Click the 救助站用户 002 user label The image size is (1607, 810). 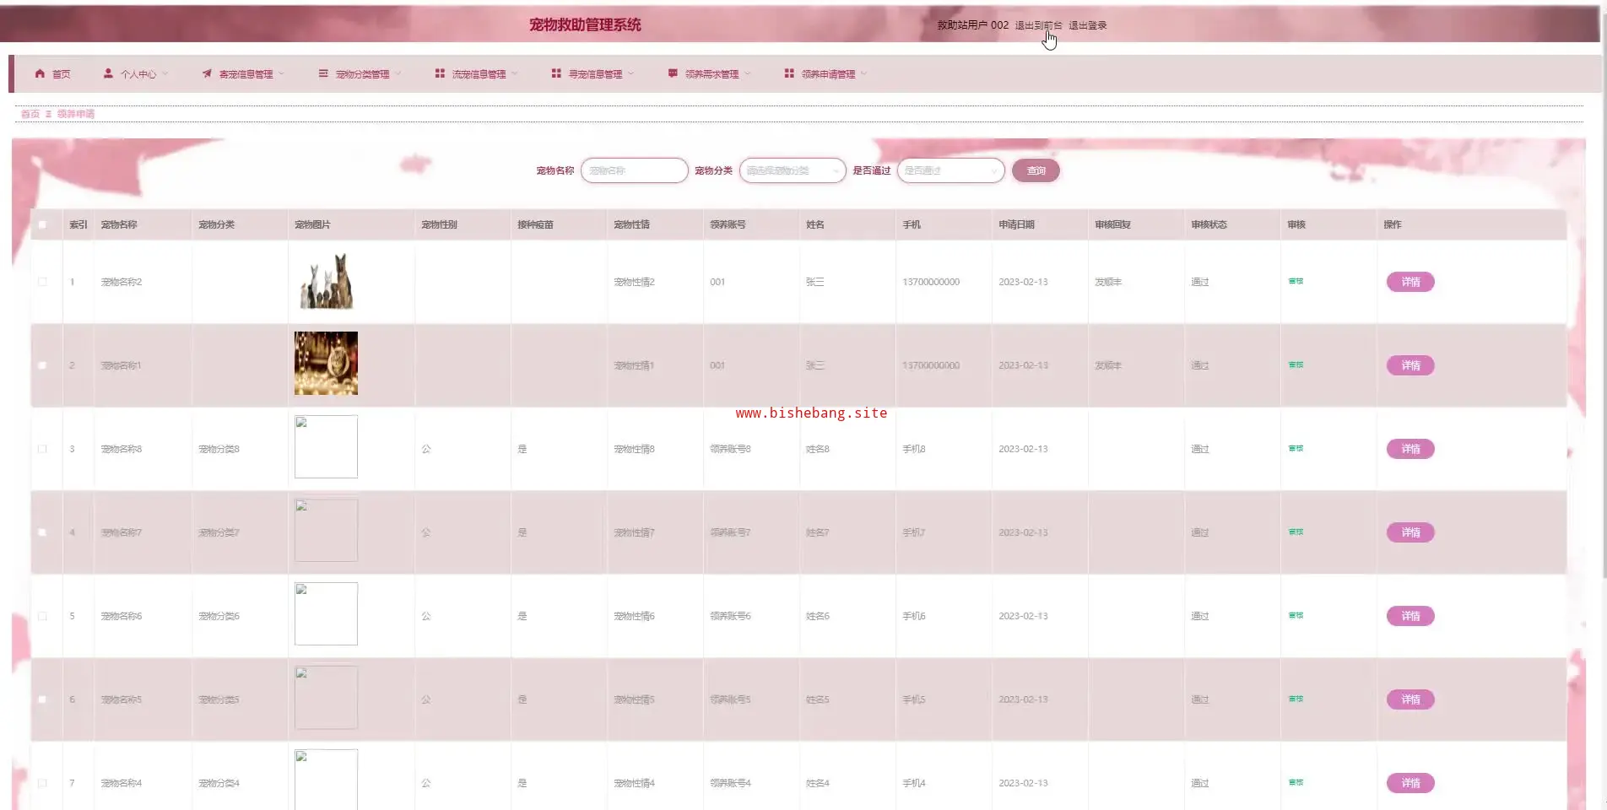972,25
